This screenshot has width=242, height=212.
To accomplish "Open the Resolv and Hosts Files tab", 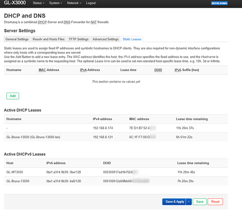I will (x=49, y=39).
